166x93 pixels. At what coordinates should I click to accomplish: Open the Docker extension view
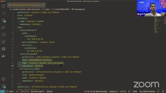[x=3, y=56]
